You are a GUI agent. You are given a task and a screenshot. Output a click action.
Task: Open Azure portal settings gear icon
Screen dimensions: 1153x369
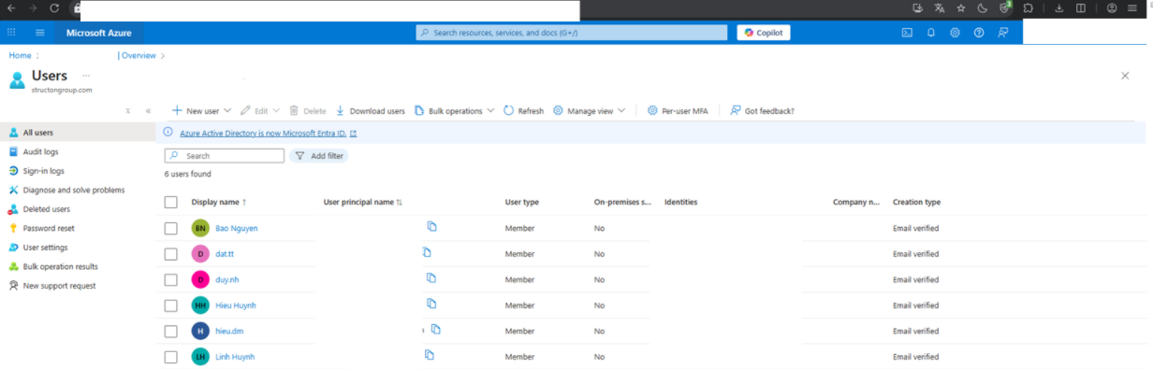(x=955, y=33)
